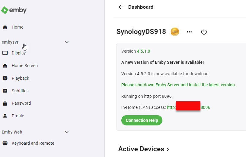This screenshot has height=157, width=246.
Task: Click the Display monitor icon
Action: (x=5, y=53)
